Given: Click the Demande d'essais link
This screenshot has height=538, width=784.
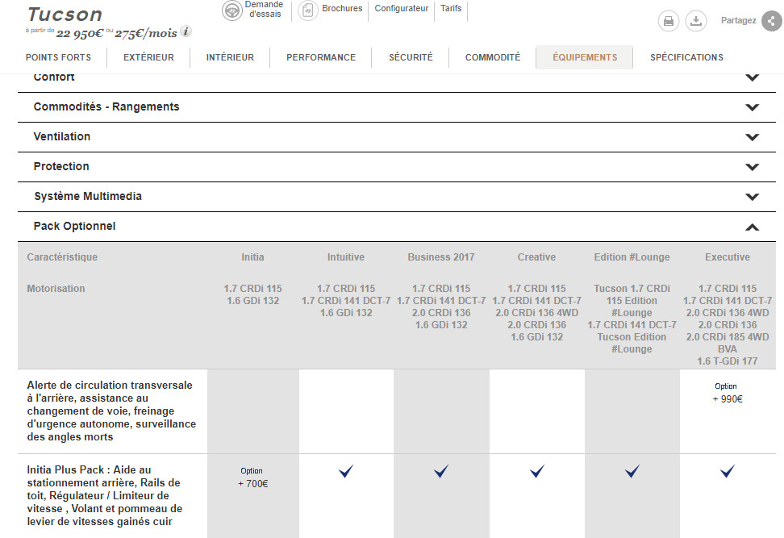Looking at the screenshot, I should coord(264,10).
